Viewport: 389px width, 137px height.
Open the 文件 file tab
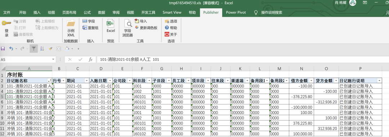pos(7,12)
